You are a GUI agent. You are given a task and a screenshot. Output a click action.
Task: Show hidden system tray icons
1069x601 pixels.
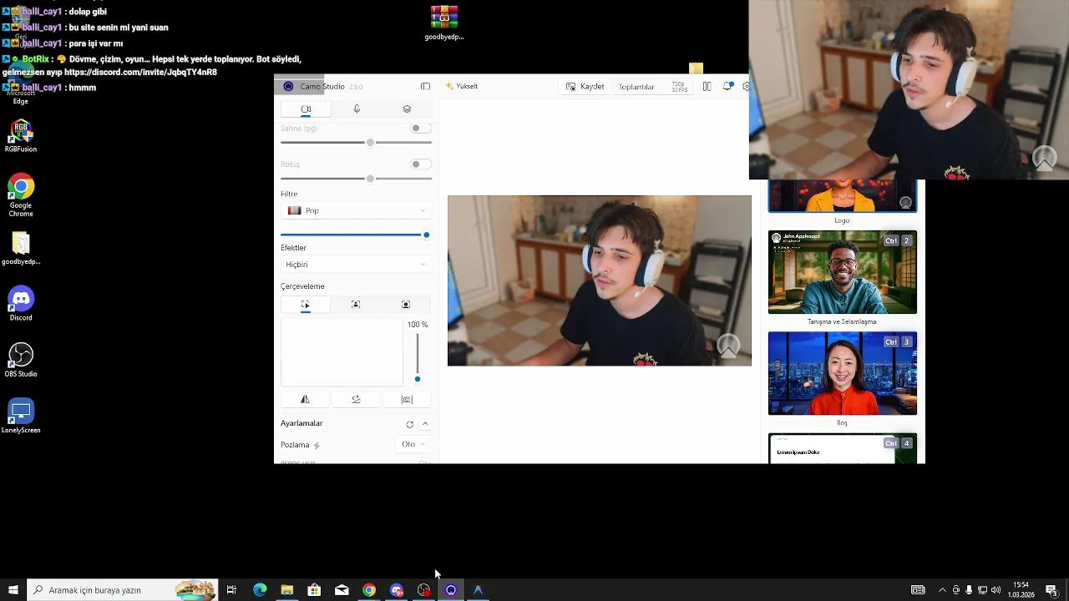(943, 590)
